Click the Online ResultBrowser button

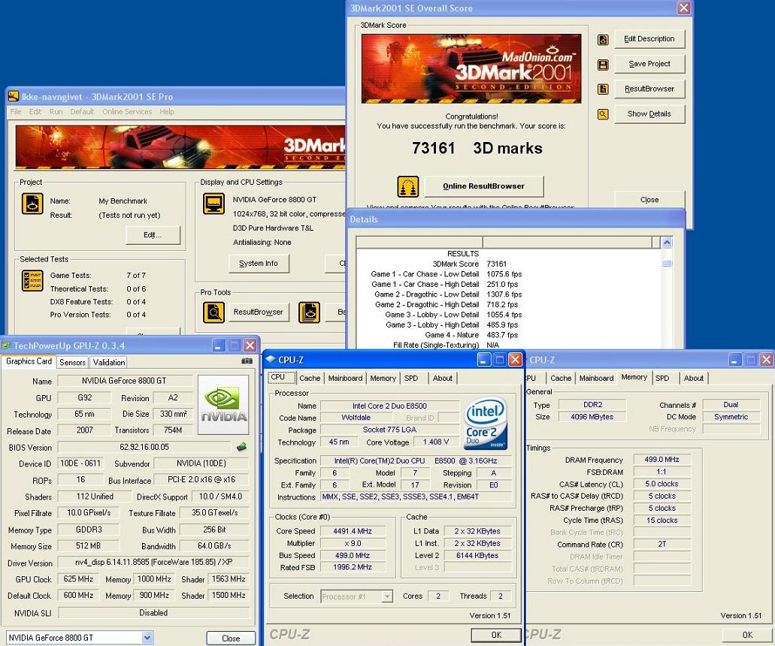point(484,186)
